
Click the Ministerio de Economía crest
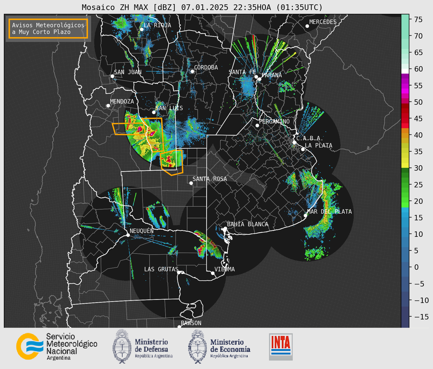[x=198, y=346]
